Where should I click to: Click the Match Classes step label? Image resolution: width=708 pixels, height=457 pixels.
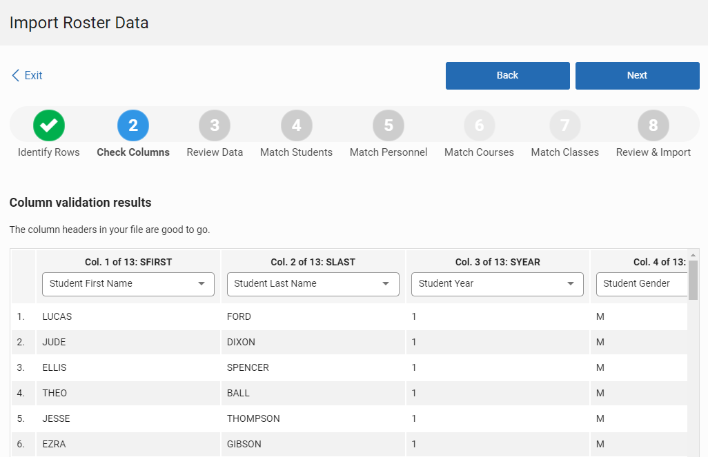(x=565, y=152)
